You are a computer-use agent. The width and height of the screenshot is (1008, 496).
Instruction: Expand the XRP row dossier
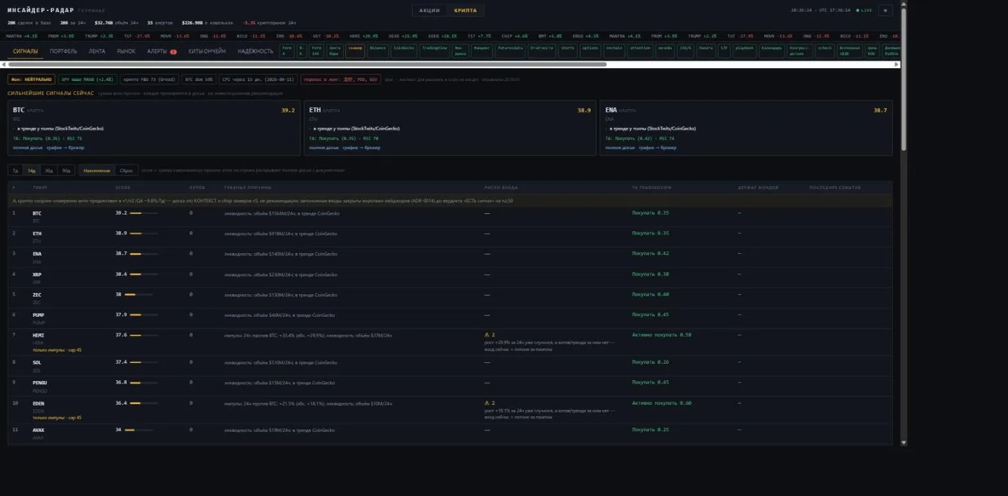pos(450,278)
